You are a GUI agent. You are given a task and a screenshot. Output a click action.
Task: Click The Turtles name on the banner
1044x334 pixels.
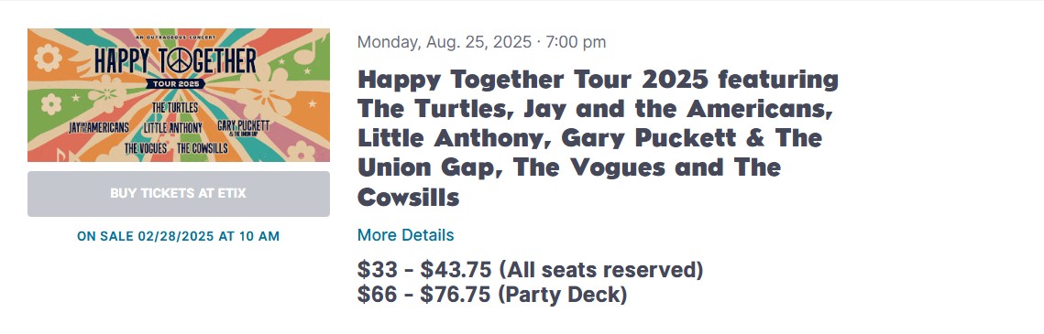pyautogui.click(x=175, y=108)
